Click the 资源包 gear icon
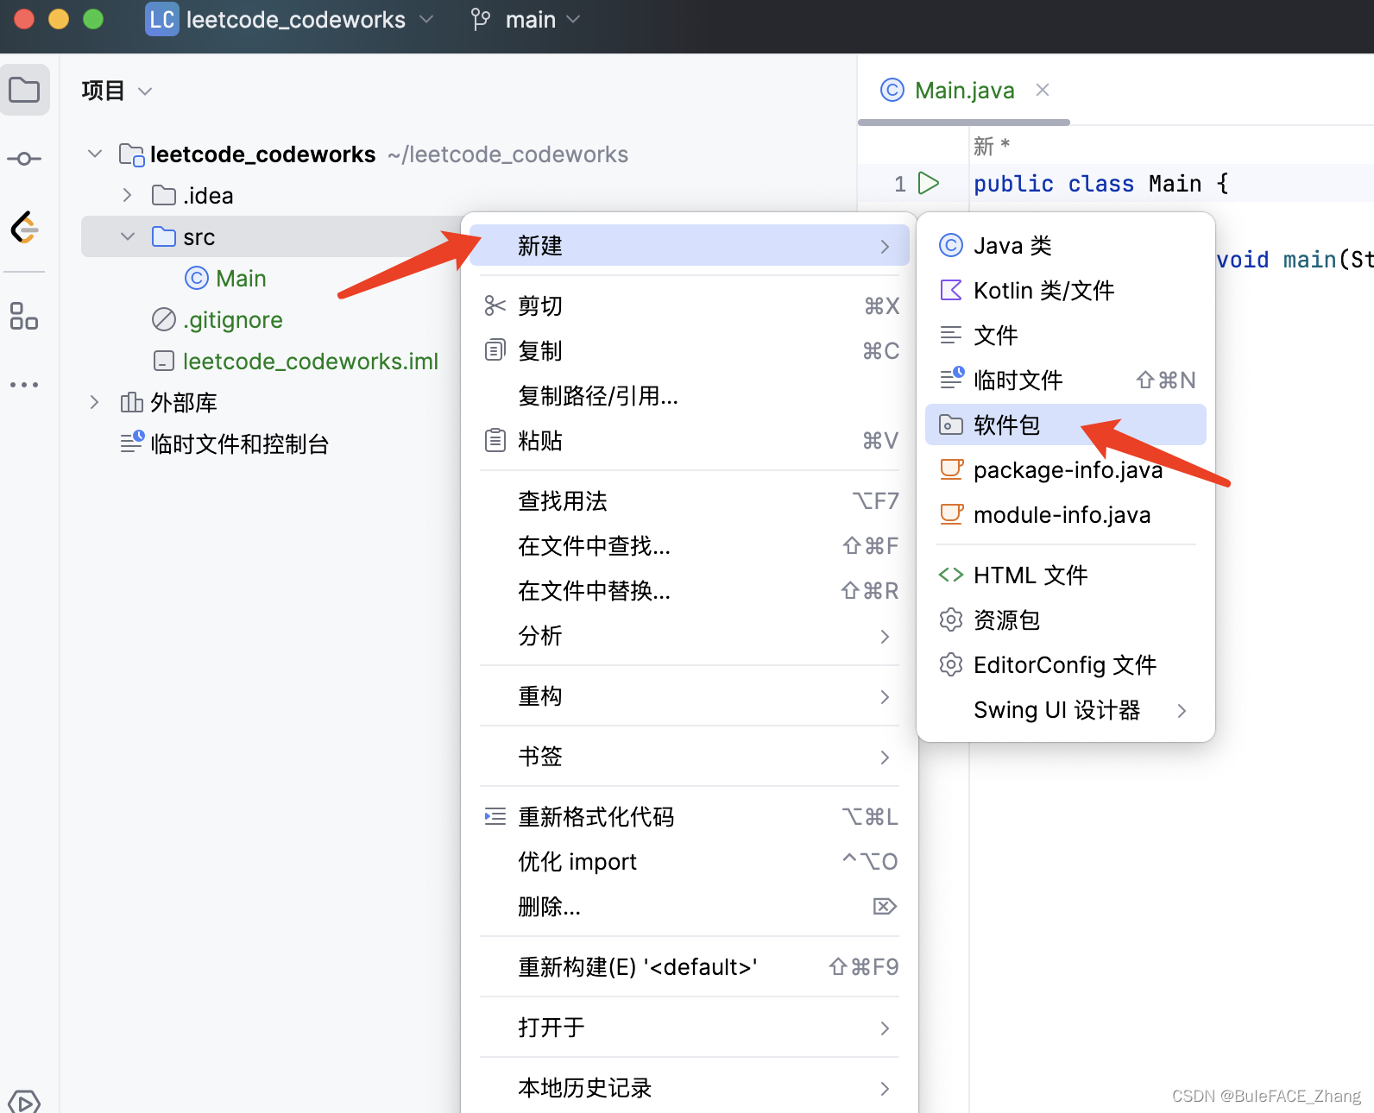 950,619
